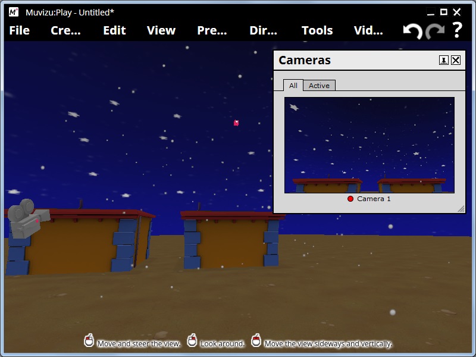Click mouse icon beside Look around
Viewport: 476px width, 357px height.
(192, 340)
